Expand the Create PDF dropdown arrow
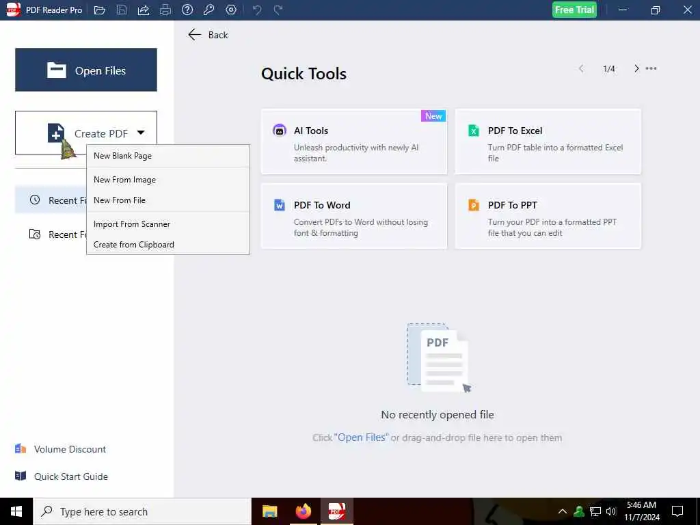This screenshot has height=525, width=700. tap(141, 133)
